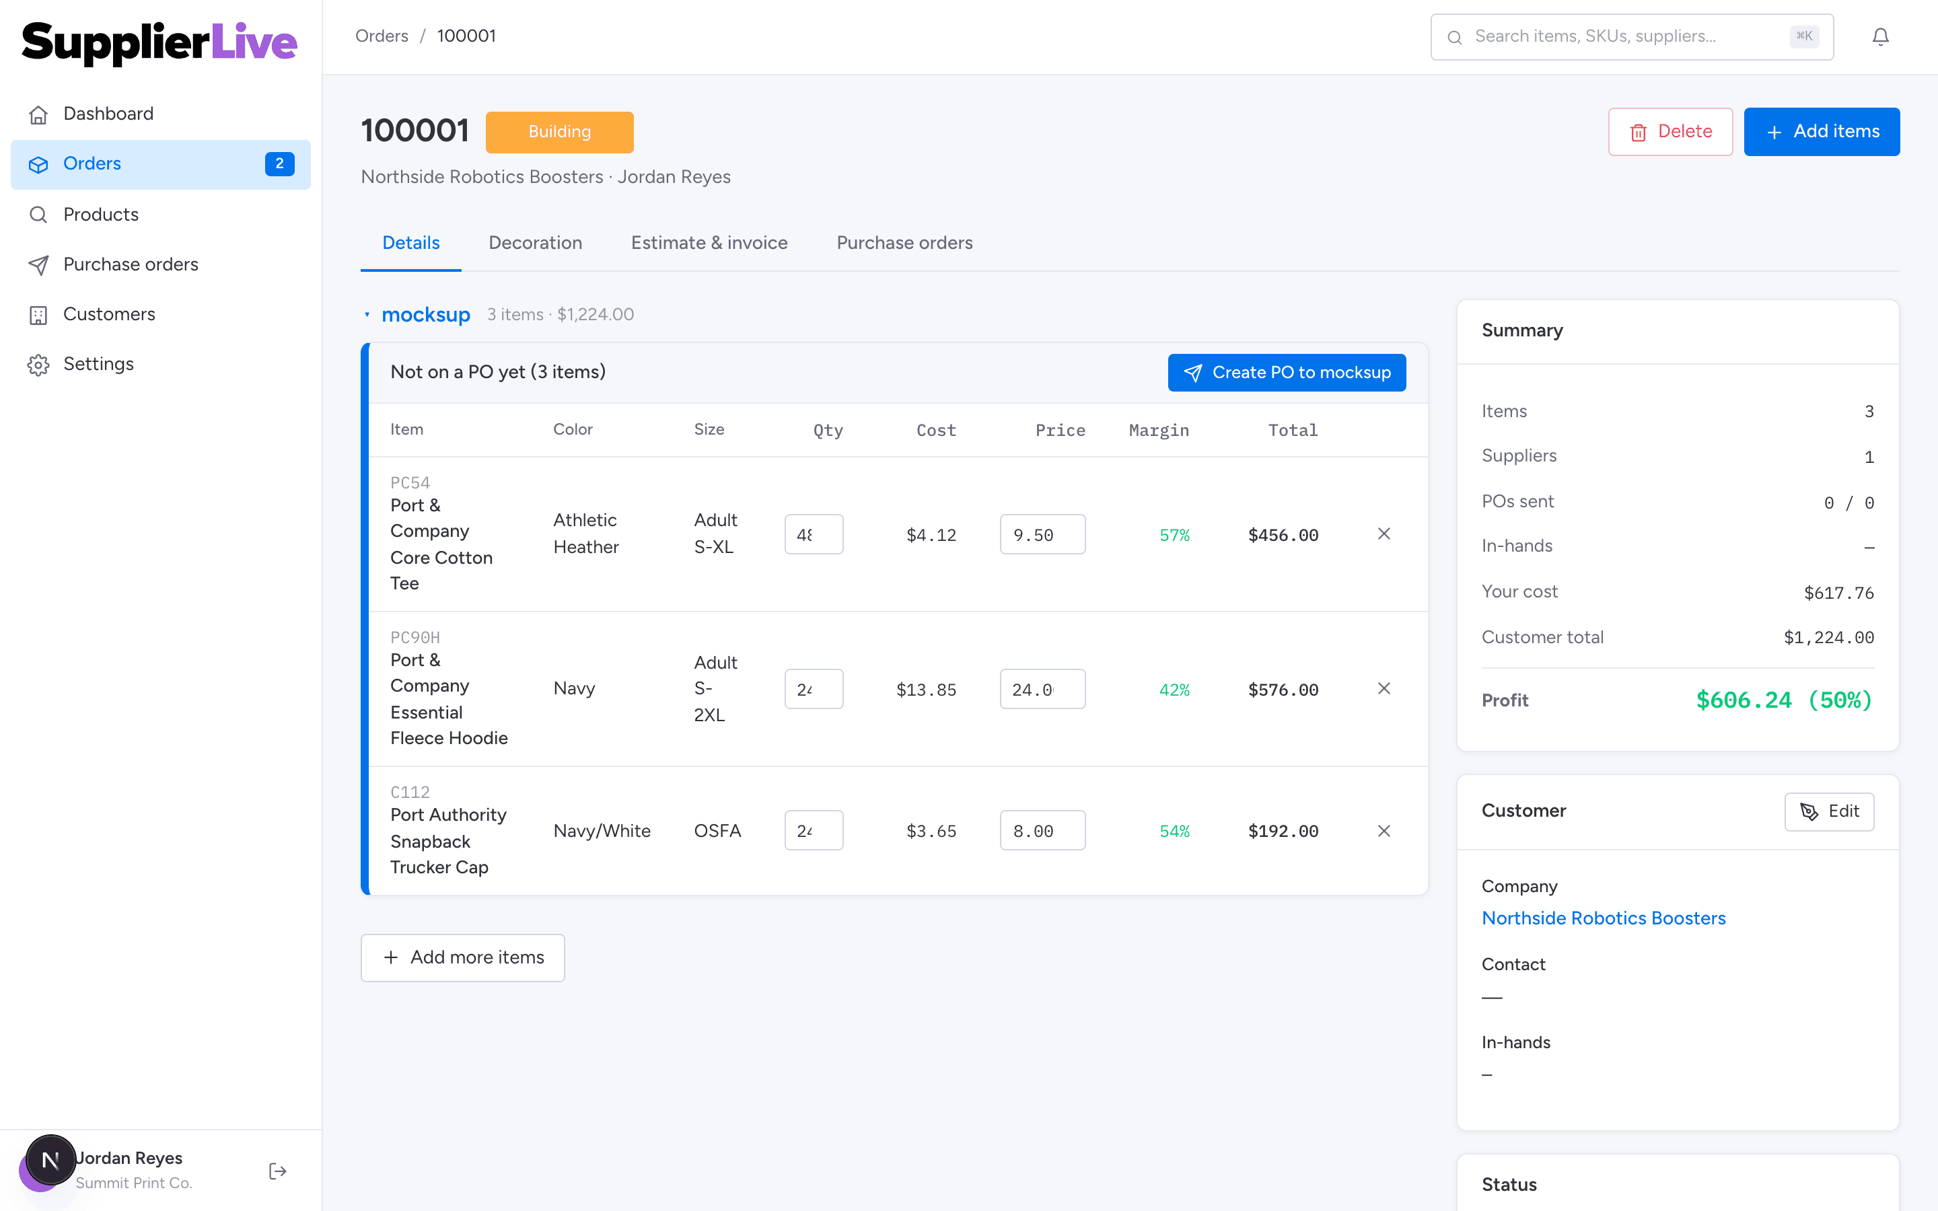Image resolution: width=1938 pixels, height=1211 pixels.
Task: Click the search magnifier icon in top bar
Action: pos(1455,37)
